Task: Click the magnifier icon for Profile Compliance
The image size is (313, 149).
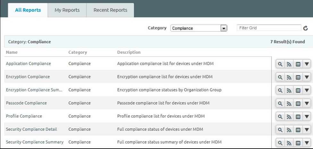Action: (280, 117)
